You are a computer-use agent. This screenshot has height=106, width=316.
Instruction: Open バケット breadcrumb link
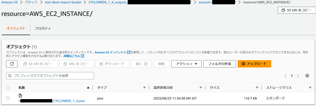[31, 2]
